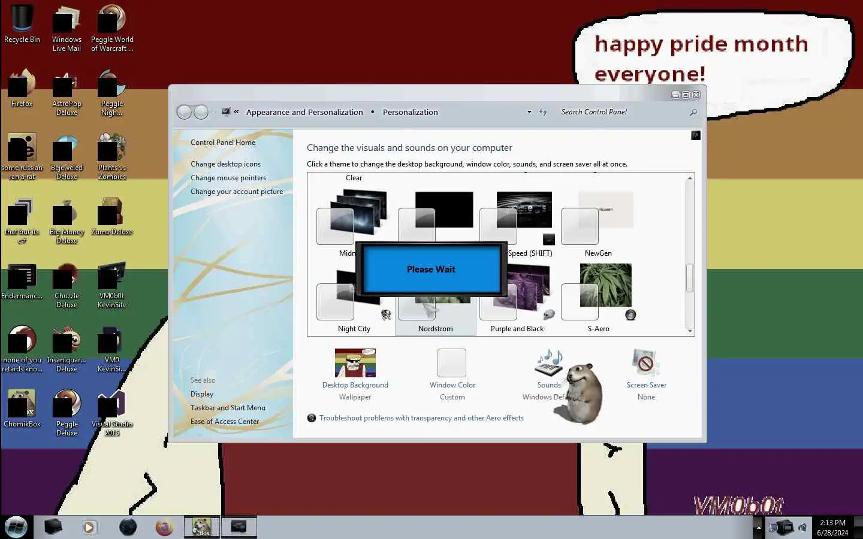Screen dimensions: 863x539
Task: Open the Firefox desktop shortcut
Action: (22, 87)
